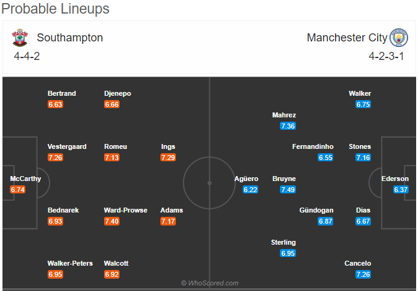Select the Southampton team name
418x291 pixels.
(70, 38)
